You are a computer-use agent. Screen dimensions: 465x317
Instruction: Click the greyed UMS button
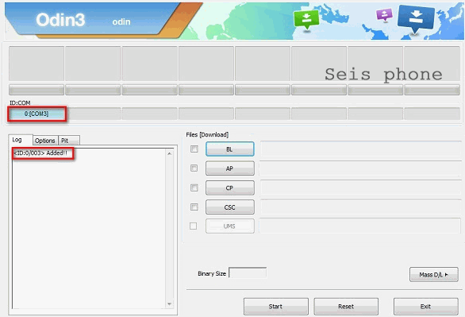tap(230, 226)
